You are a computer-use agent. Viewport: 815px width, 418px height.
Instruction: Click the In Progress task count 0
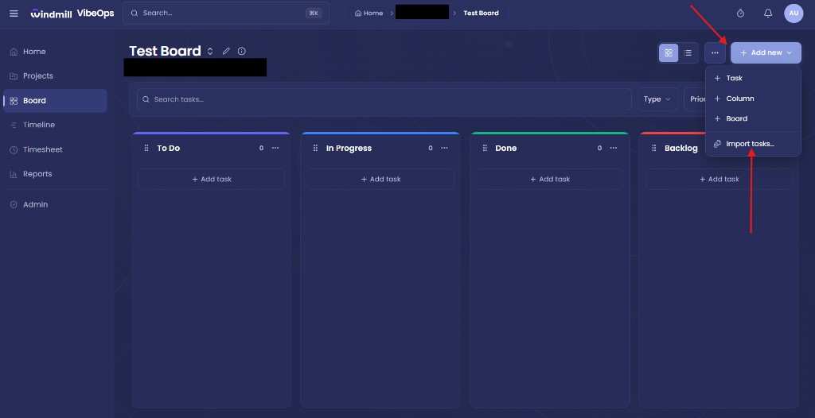pyautogui.click(x=431, y=148)
